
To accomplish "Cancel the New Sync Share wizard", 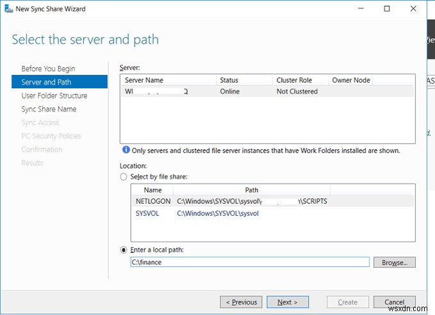I will pos(394,302).
